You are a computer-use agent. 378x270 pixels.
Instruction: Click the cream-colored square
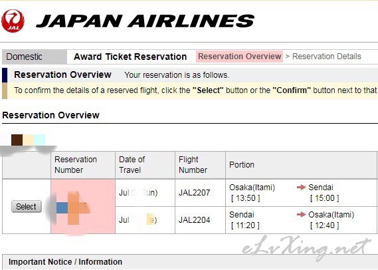pos(28,140)
